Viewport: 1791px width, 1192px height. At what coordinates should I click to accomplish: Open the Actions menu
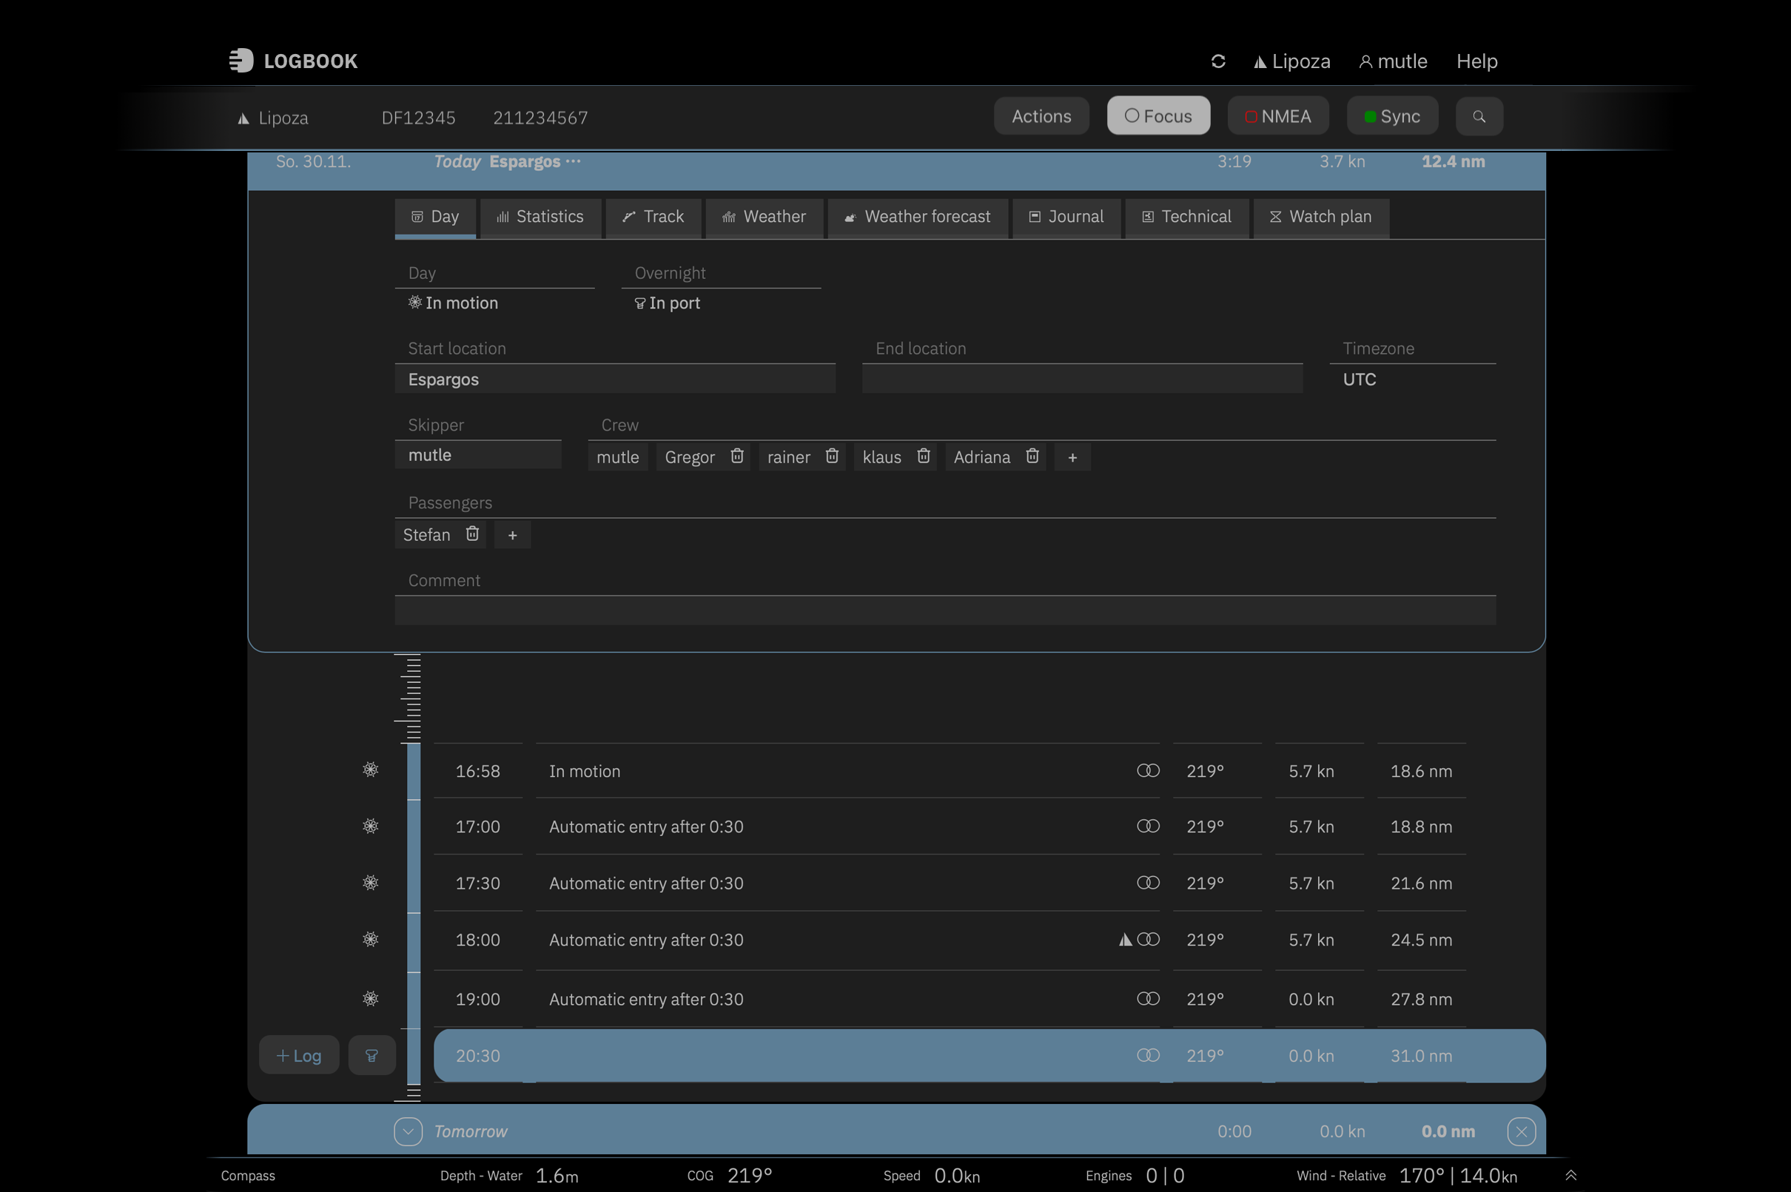[1041, 116]
